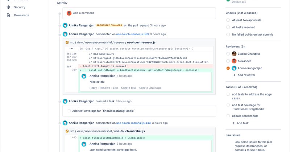This screenshot has width=290, height=152.
Task: Click Add reviewer
Action: point(246,75)
